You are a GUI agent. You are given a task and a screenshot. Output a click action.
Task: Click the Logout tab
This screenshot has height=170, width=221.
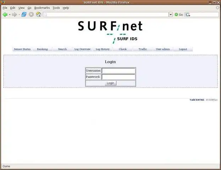[183, 49]
